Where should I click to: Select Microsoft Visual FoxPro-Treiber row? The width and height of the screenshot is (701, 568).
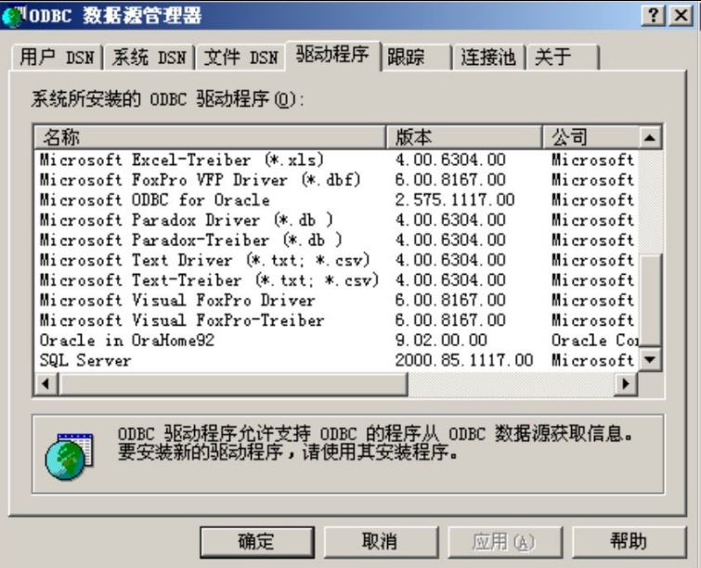pos(336,320)
